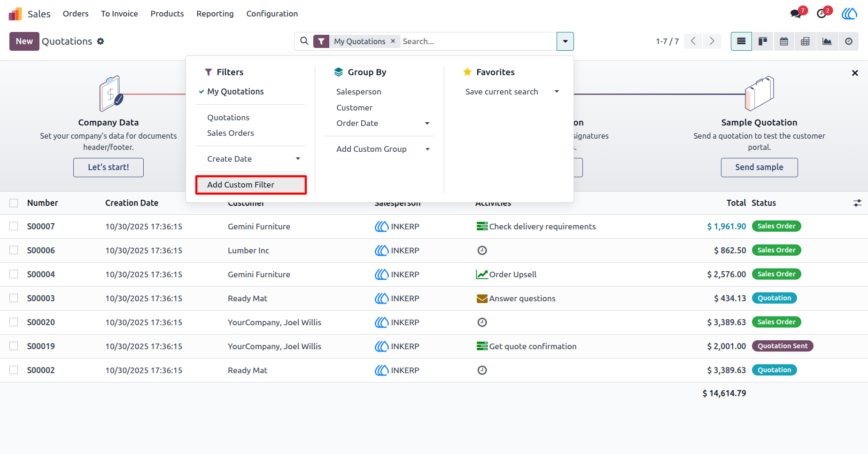The width and height of the screenshot is (868, 454).
Task: Click the New button
Action: point(24,41)
